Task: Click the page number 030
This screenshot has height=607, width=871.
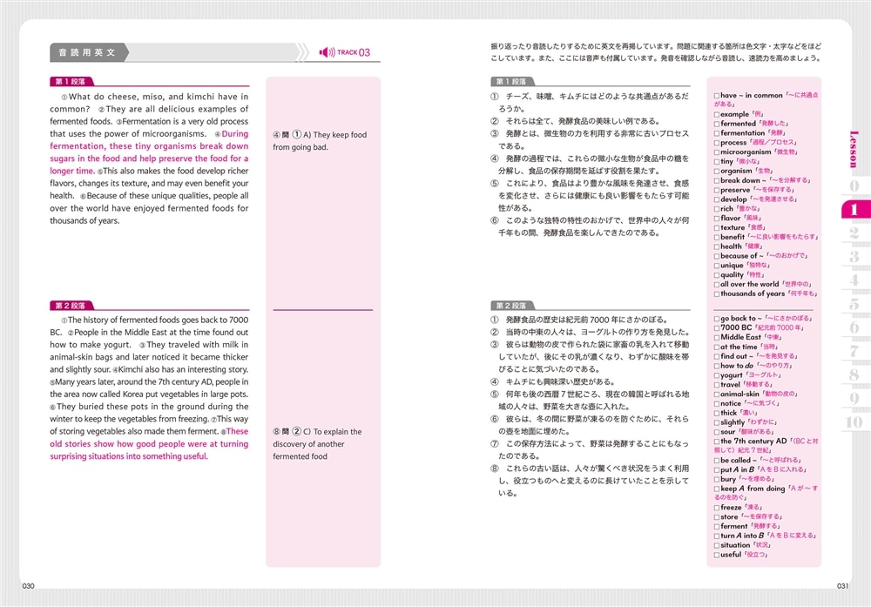Action: click(28, 586)
